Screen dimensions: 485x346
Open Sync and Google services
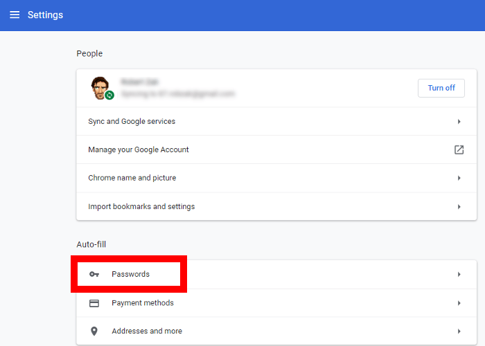click(276, 121)
